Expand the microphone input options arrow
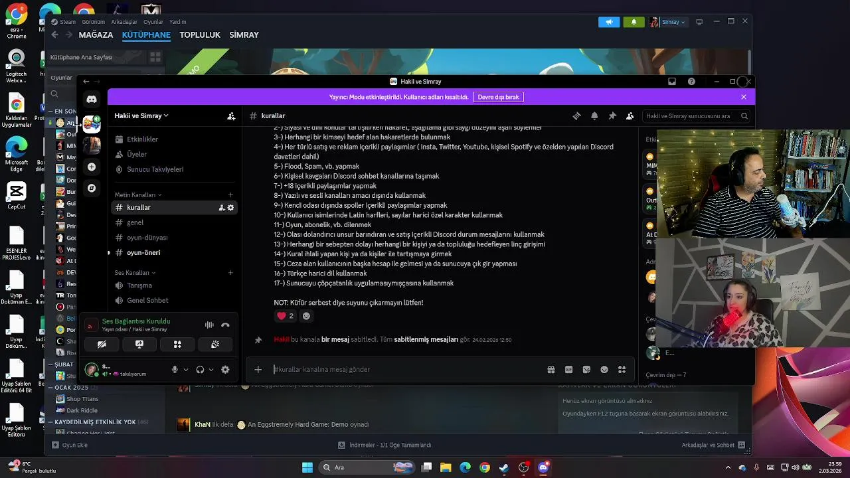 [x=186, y=370]
